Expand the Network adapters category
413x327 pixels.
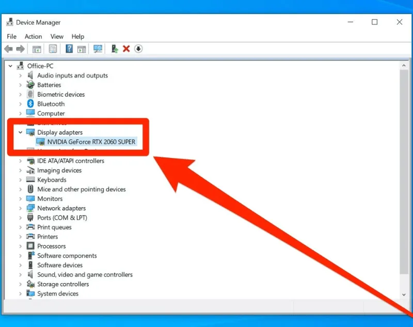[21, 208]
